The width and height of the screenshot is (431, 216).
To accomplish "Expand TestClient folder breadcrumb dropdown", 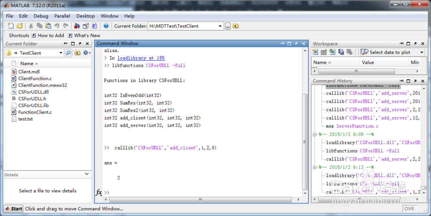I will (61, 52).
